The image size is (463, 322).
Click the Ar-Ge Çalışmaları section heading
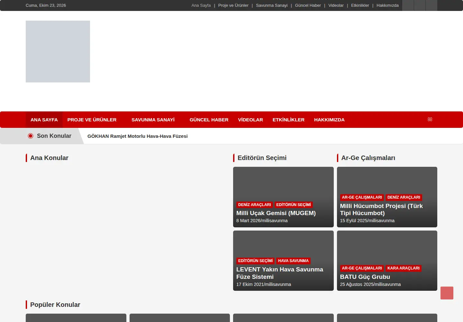click(x=368, y=158)
